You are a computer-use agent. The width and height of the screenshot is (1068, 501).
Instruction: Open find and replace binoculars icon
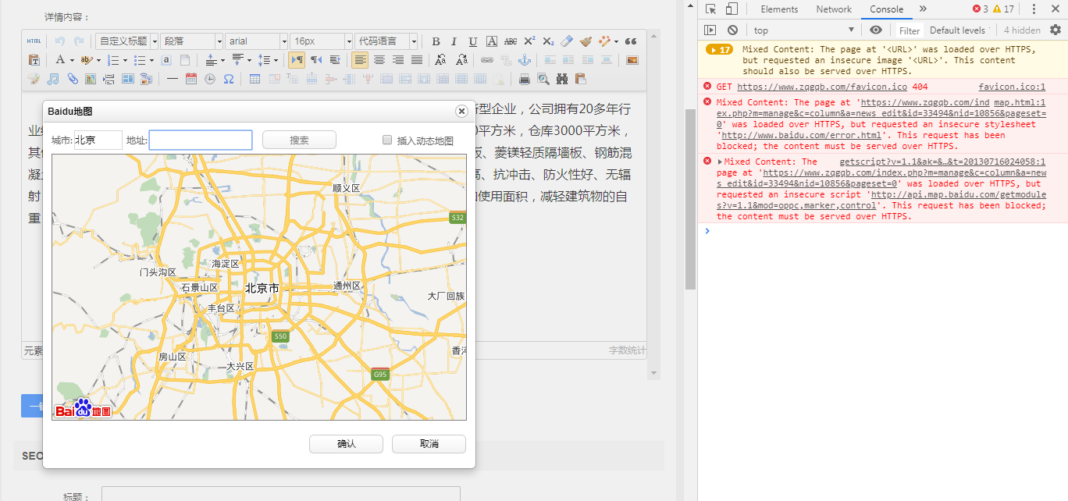pos(562,79)
